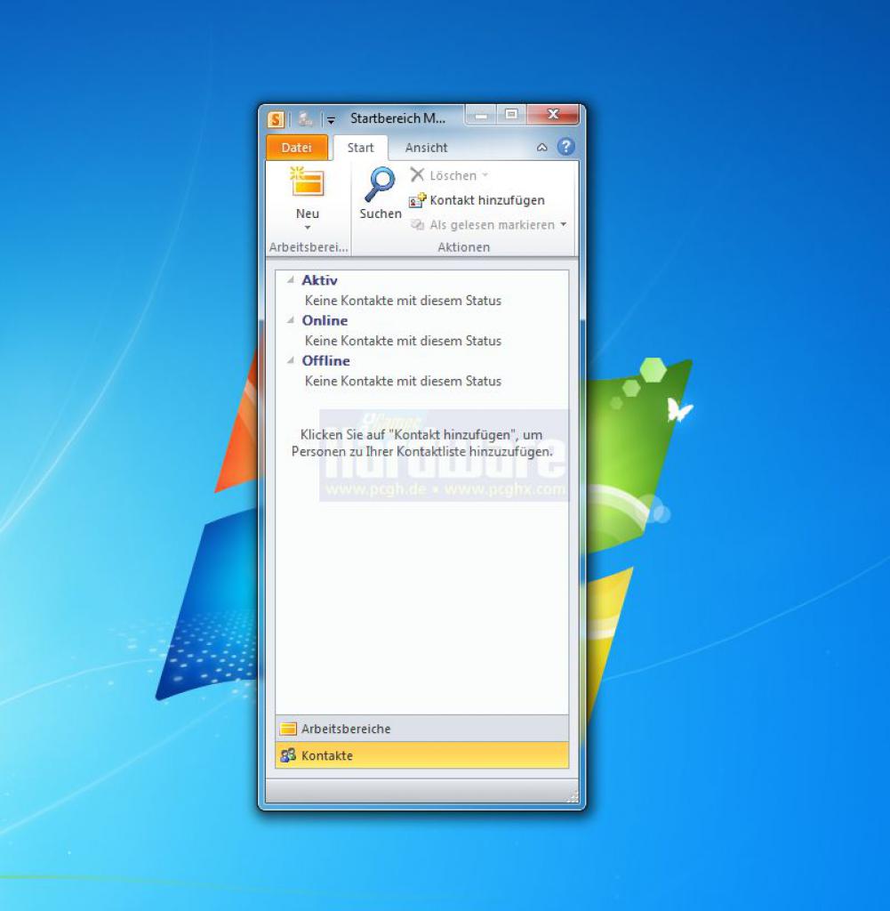Maximize the Startbereich window
This screenshot has width=890, height=911.
(511, 116)
